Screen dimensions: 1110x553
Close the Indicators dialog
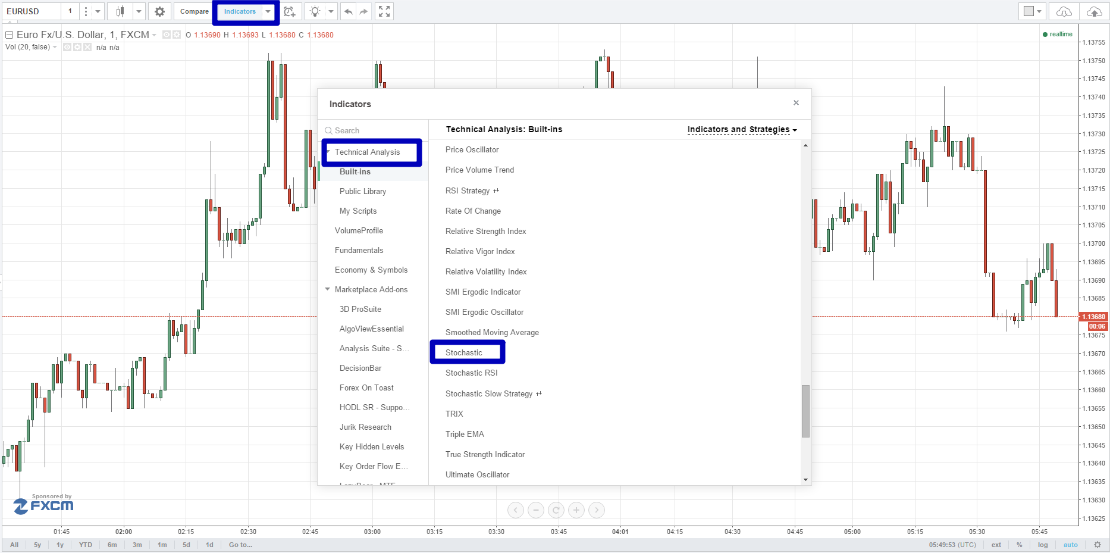(796, 103)
